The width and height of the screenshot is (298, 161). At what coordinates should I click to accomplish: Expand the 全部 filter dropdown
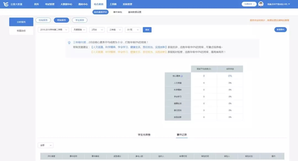click(x=46, y=145)
